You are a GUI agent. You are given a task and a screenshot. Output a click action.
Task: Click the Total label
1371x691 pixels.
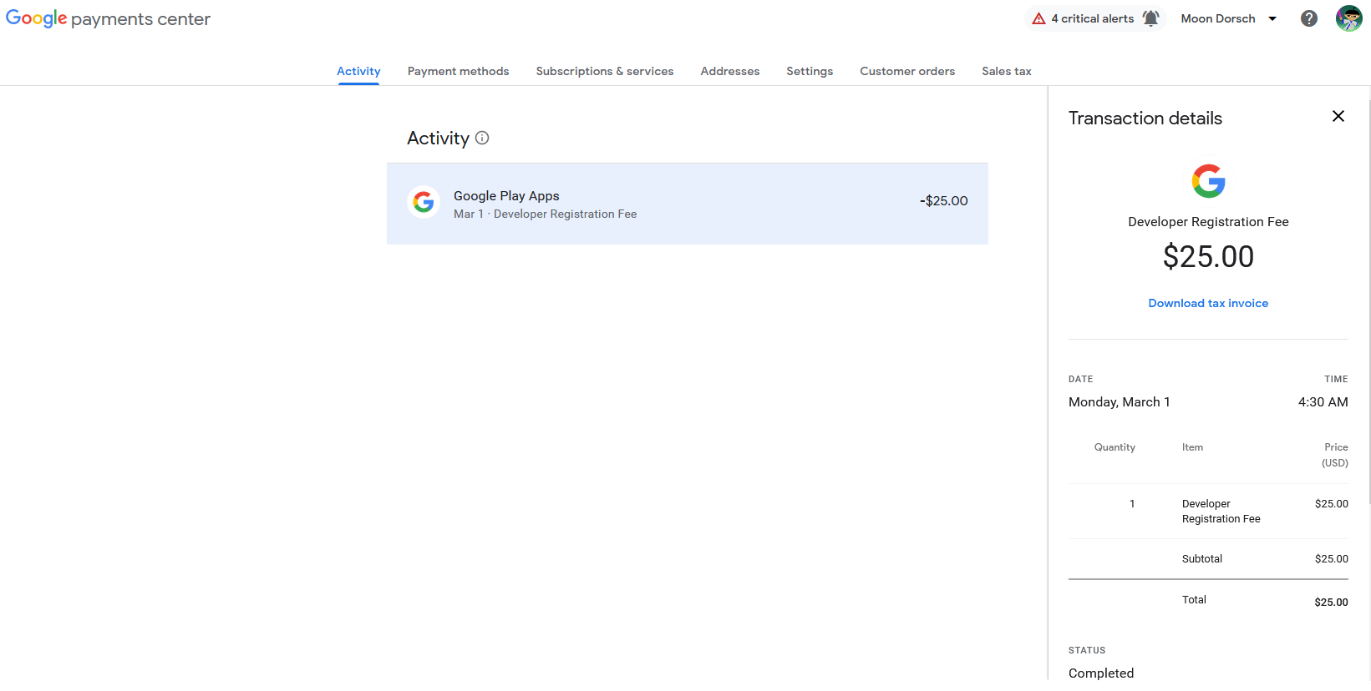[1195, 600]
